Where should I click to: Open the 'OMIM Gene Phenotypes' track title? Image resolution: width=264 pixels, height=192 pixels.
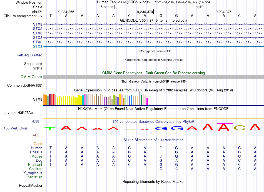coord(153,73)
